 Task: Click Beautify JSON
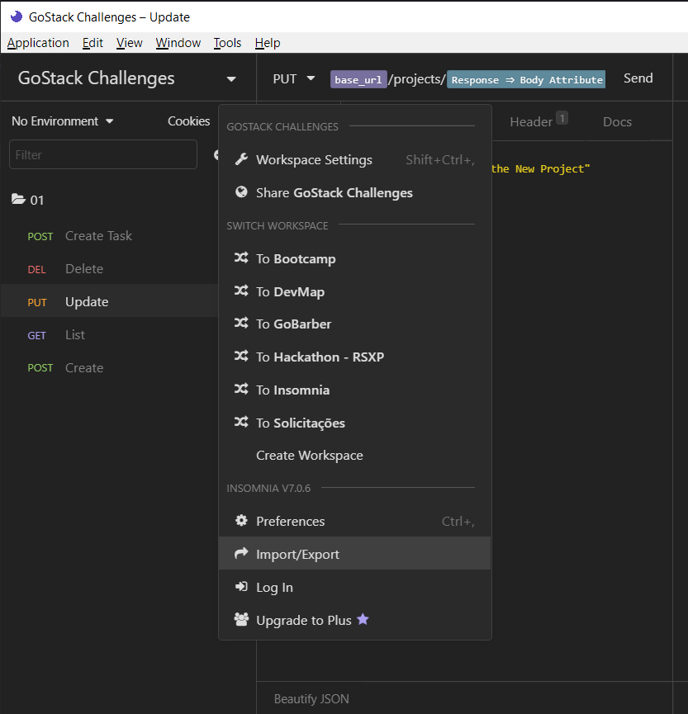pyautogui.click(x=311, y=698)
